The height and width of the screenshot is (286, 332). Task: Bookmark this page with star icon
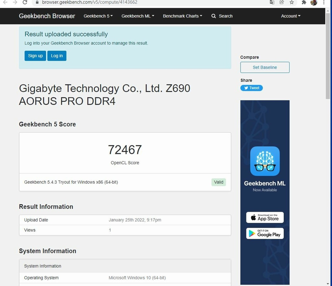(292, 2)
